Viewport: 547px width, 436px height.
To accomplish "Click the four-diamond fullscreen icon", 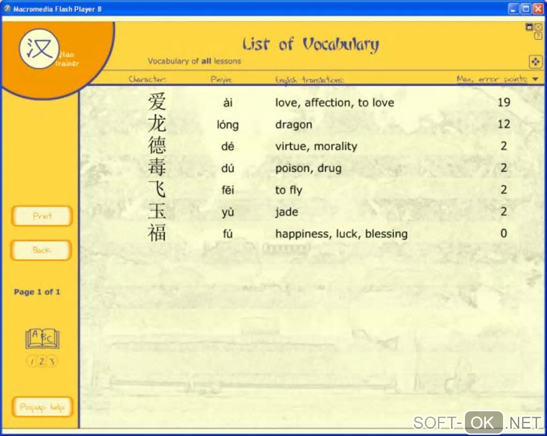I will click(x=536, y=62).
